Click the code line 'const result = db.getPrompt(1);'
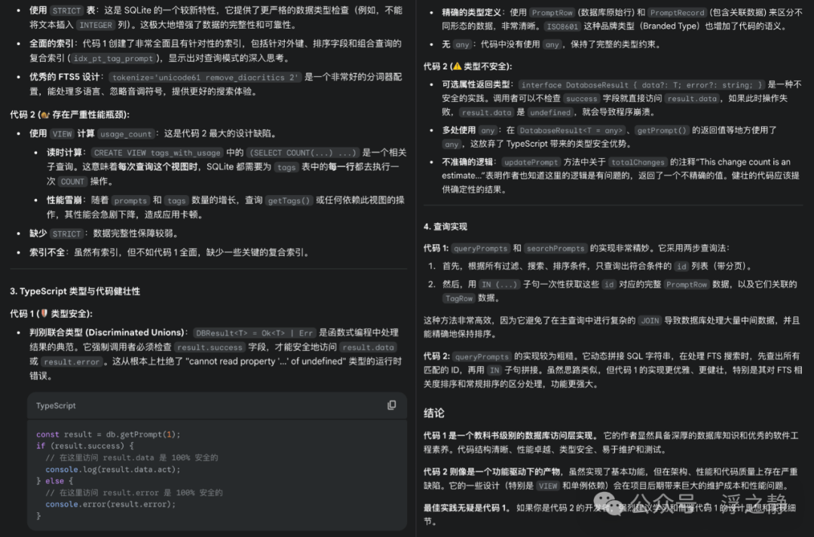Screen dimensions: 814x537 109,435
